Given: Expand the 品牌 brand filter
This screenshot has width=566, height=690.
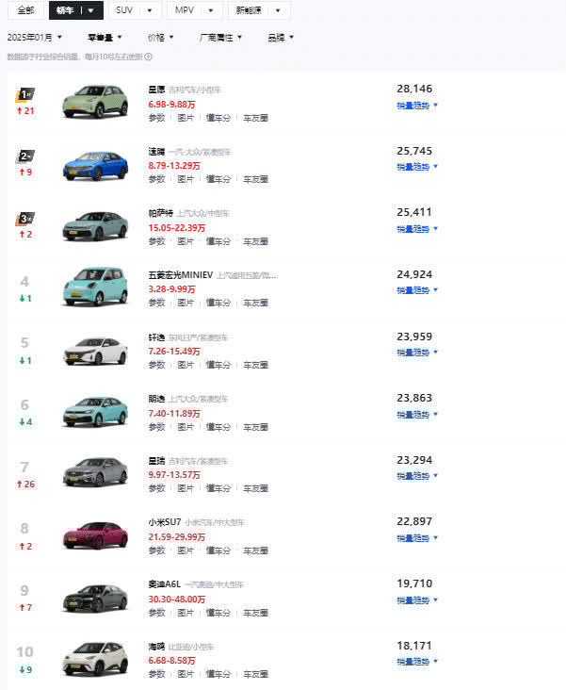Looking at the screenshot, I should pos(281,38).
